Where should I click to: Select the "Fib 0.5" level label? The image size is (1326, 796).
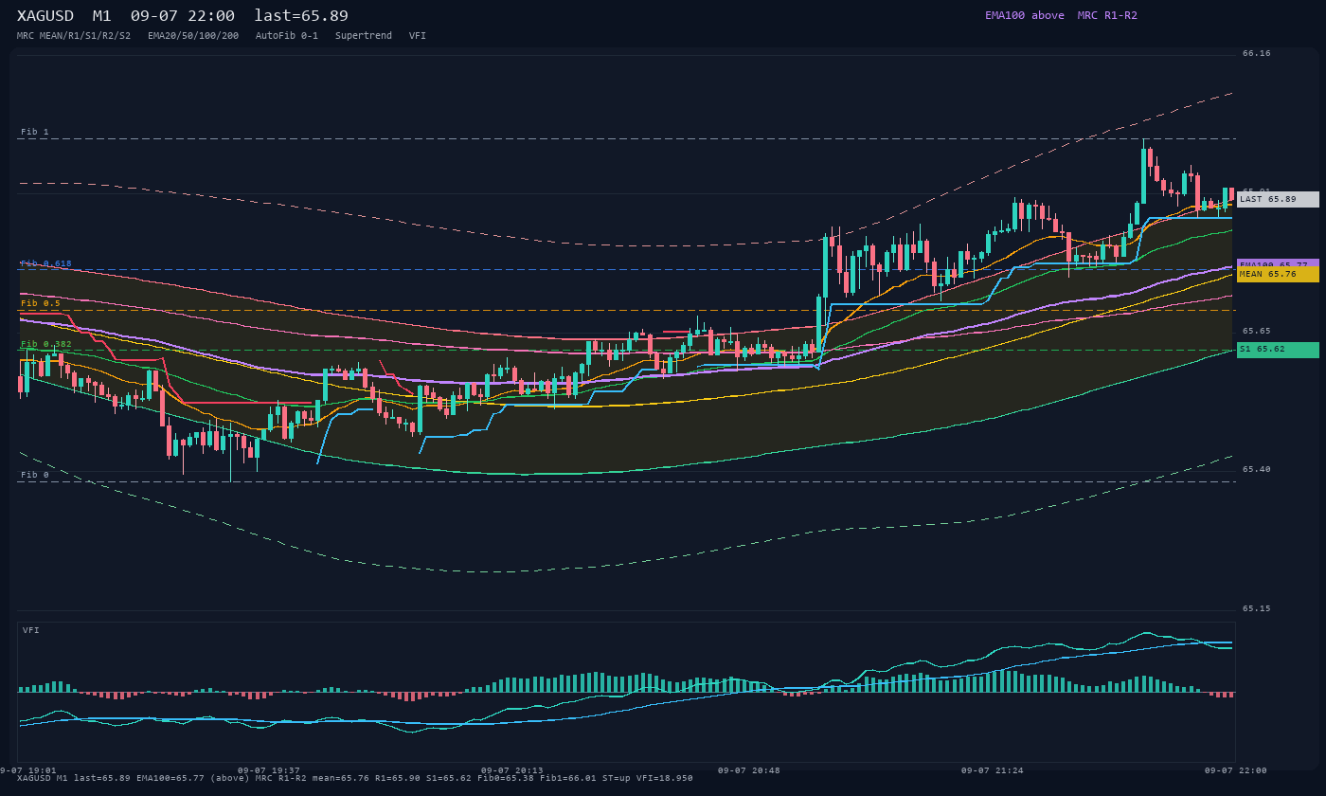pyautogui.click(x=41, y=303)
